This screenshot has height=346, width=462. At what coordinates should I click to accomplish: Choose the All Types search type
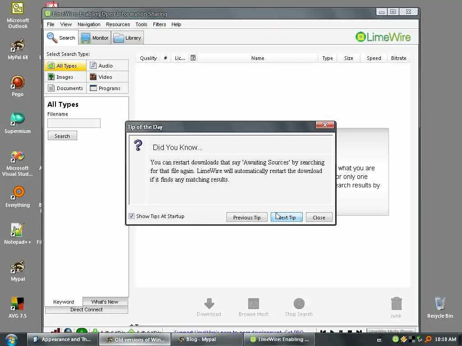(65, 66)
